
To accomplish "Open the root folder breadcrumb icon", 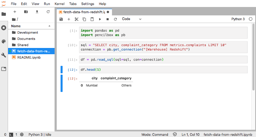I will coord(14,19).
